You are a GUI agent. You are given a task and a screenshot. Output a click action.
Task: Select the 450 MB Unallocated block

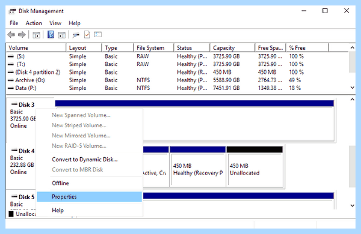click(255, 166)
